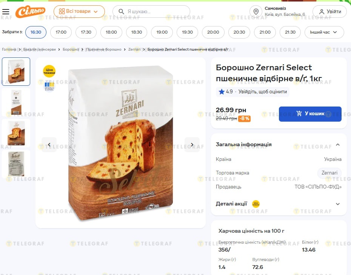Click the Сільпо logo
The image size is (351, 275).
click(x=30, y=12)
